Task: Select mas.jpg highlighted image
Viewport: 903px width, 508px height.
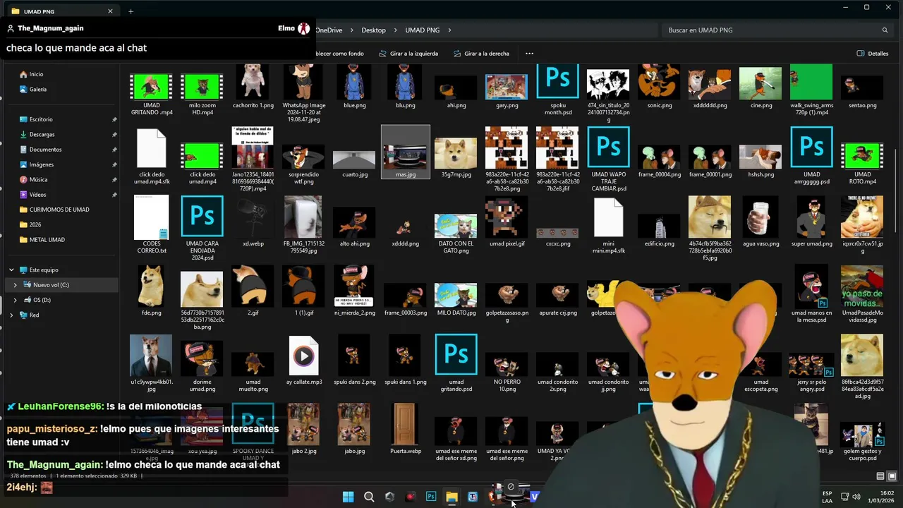Action: click(406, 152)
